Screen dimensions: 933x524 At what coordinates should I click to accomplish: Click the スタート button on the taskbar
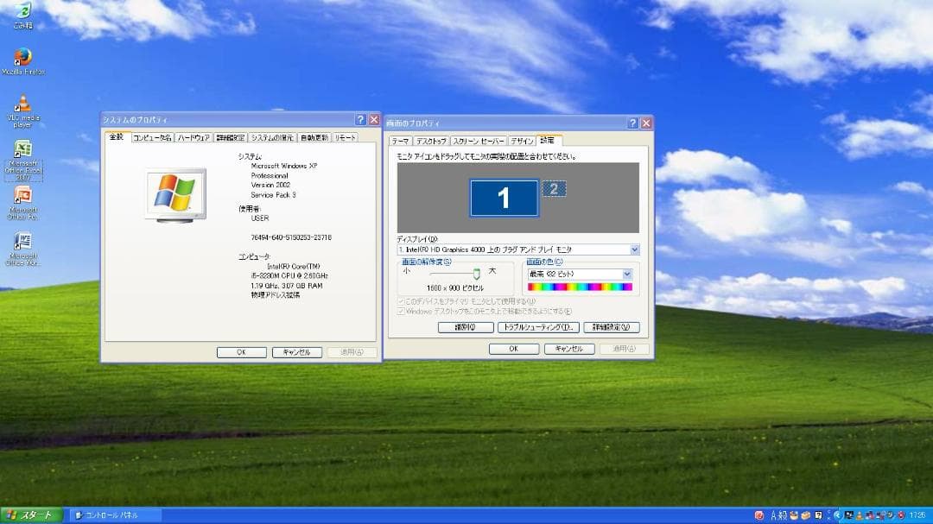pos(28,515)
